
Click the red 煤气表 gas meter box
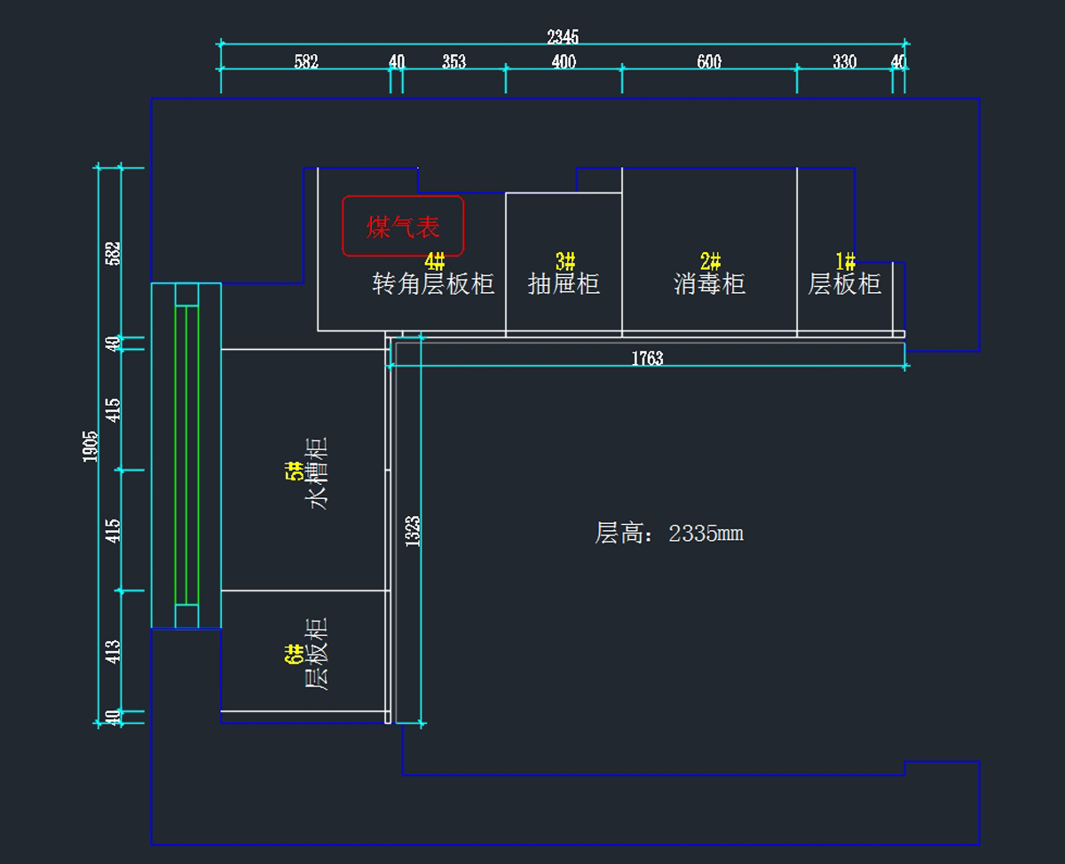[x=403, y=226]
